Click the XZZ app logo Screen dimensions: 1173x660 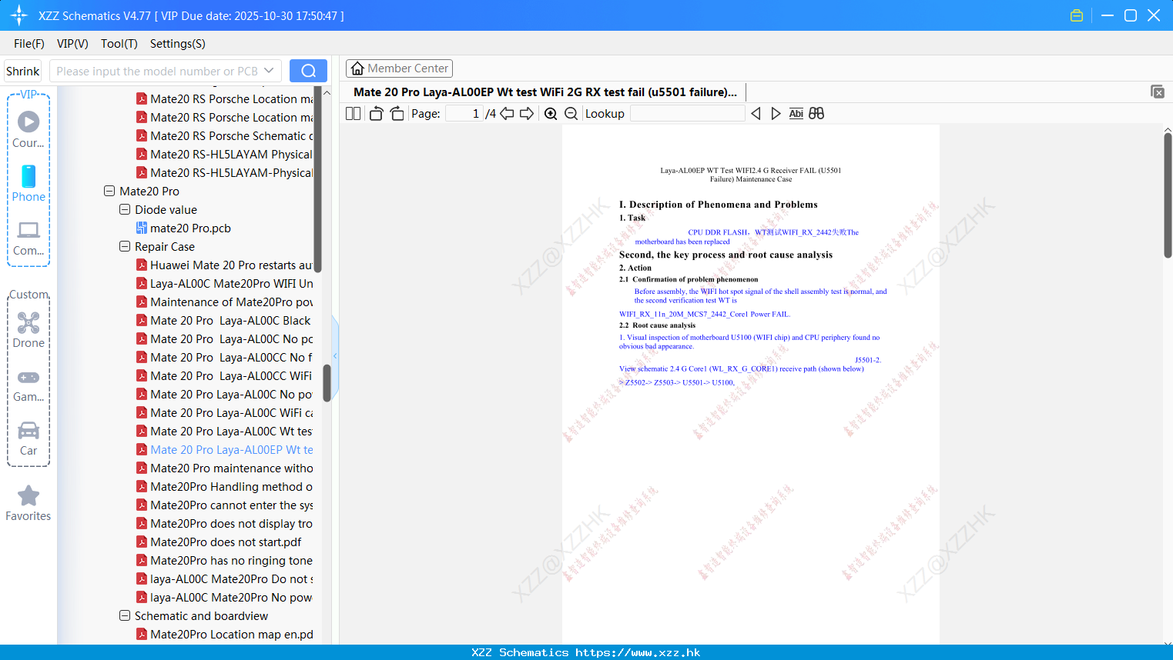(x=19, y=15)
